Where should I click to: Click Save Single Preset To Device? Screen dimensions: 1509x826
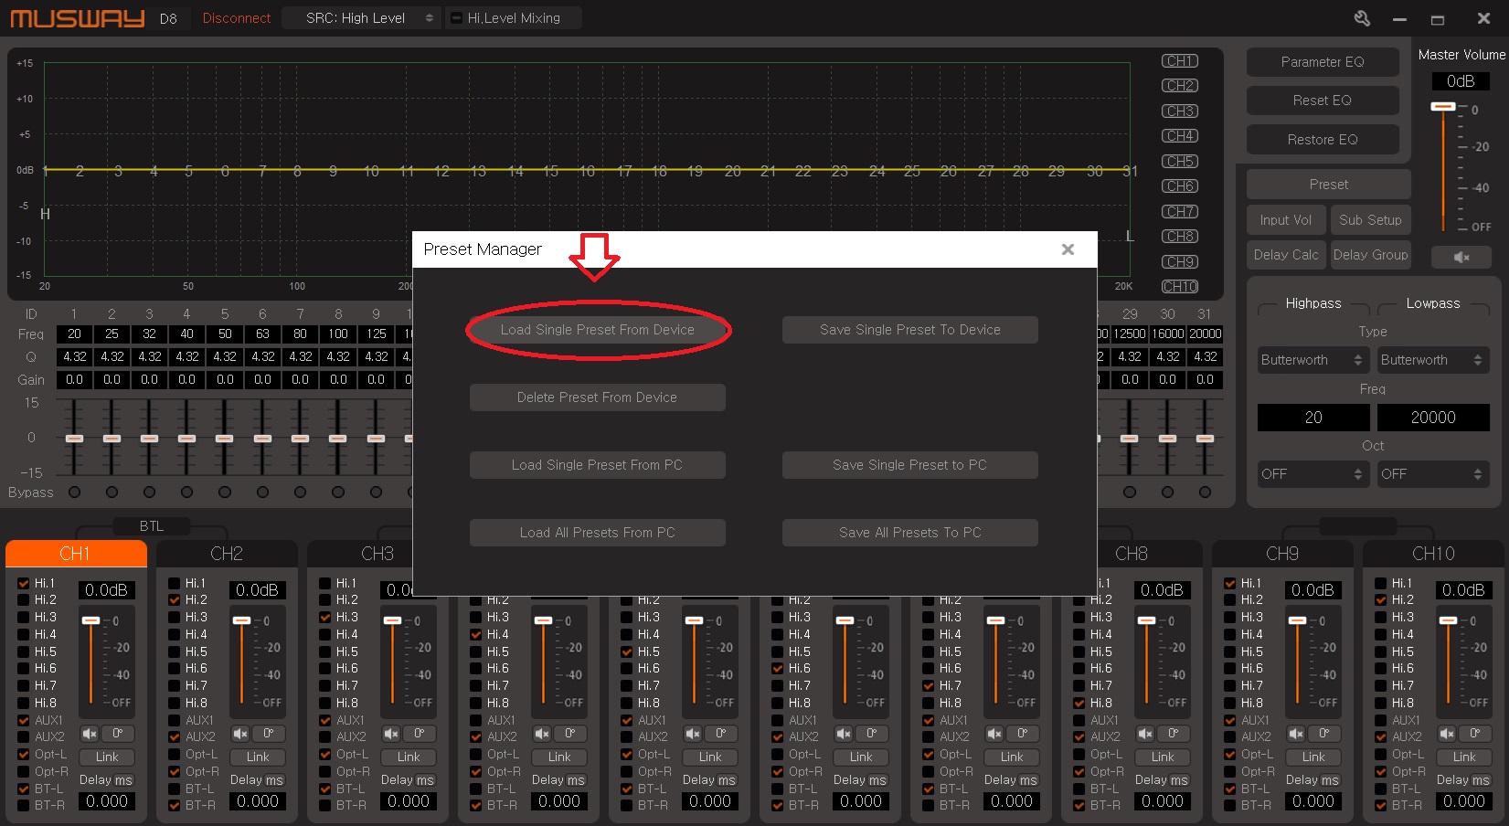pyautogui.click(x=910, y=330)
